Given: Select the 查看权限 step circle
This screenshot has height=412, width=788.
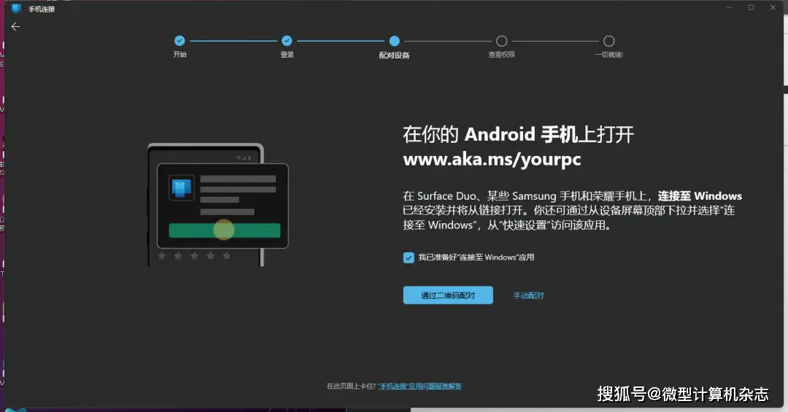Looking at the screenshot, I should pos(501,41).
